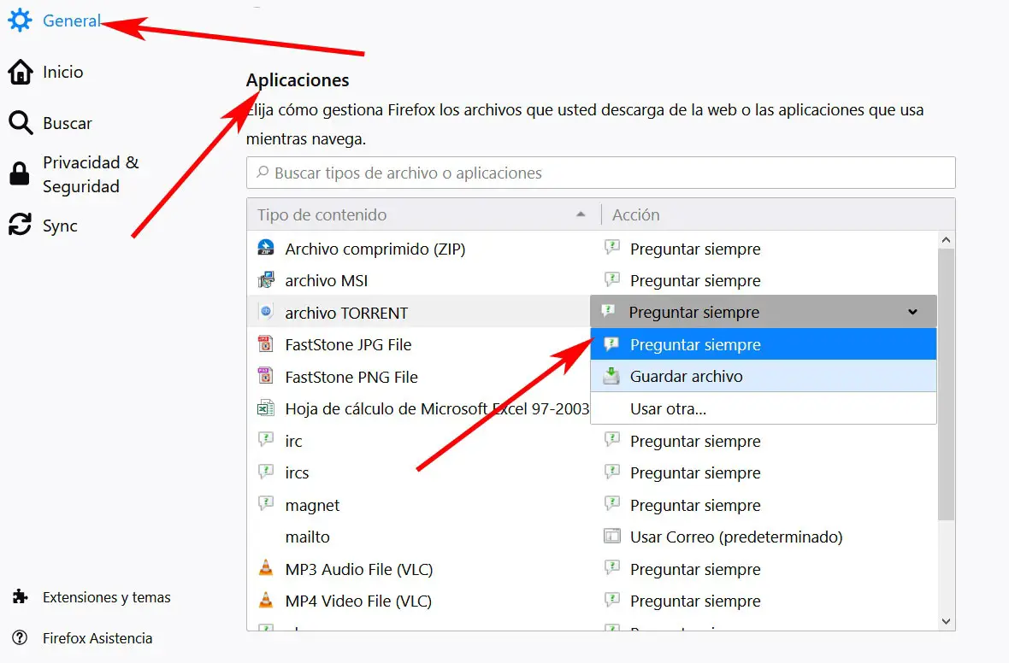
Task: Select the magnet content type row
Action: (418, 505)
